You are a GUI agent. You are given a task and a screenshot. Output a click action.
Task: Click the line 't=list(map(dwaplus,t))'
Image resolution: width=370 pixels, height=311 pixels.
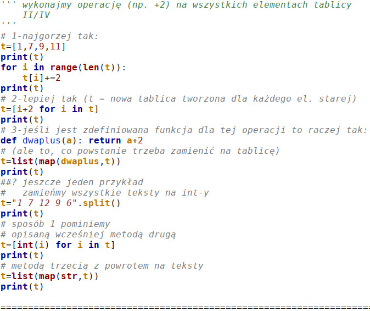pyautogui.click(x=60, y=161)
